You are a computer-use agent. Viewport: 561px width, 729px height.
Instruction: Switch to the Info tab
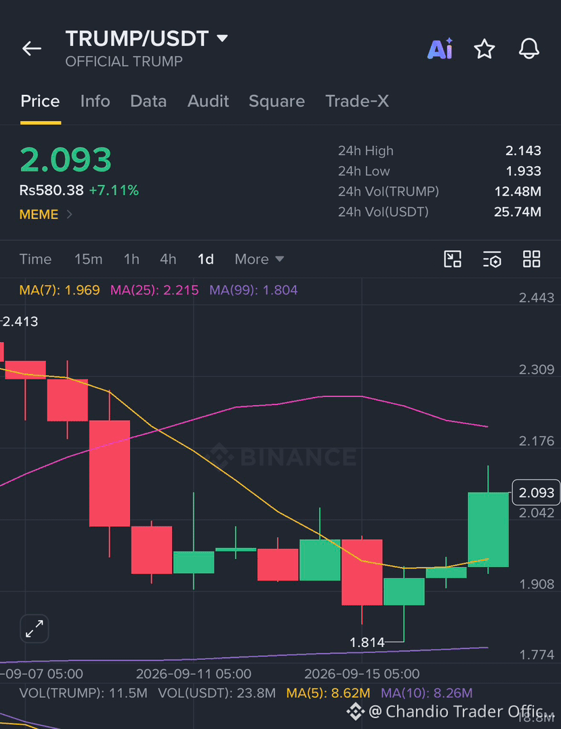[x=96, y=101]
